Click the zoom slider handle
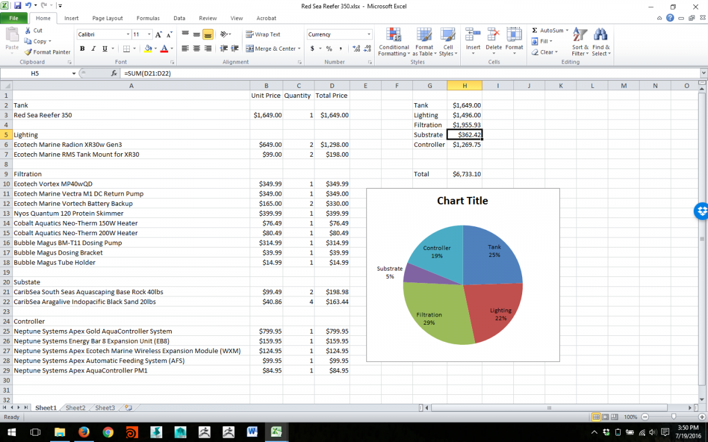708x442 pixels. point(674,417)
